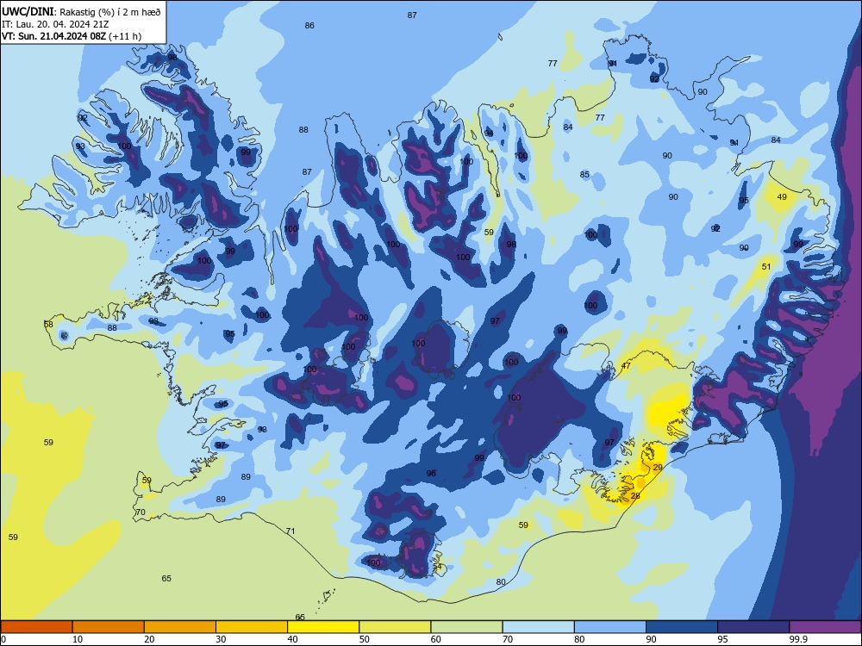The height and width of the screenshot is (646, 862).
Task: Click the humidity value 49 on map
Action: (782, 196)
